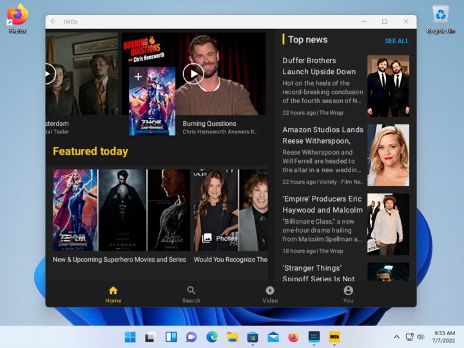
Task: Open Would You Recognize The photo feature title
Action: 231,260
